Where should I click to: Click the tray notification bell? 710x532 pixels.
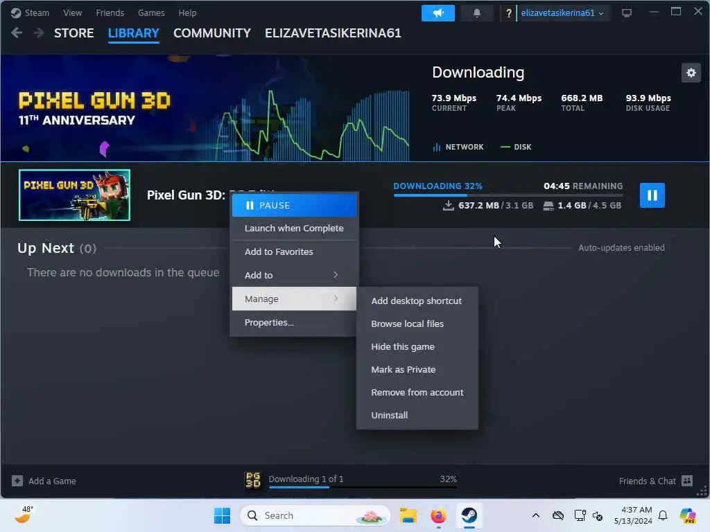click(x=663, y=515)
